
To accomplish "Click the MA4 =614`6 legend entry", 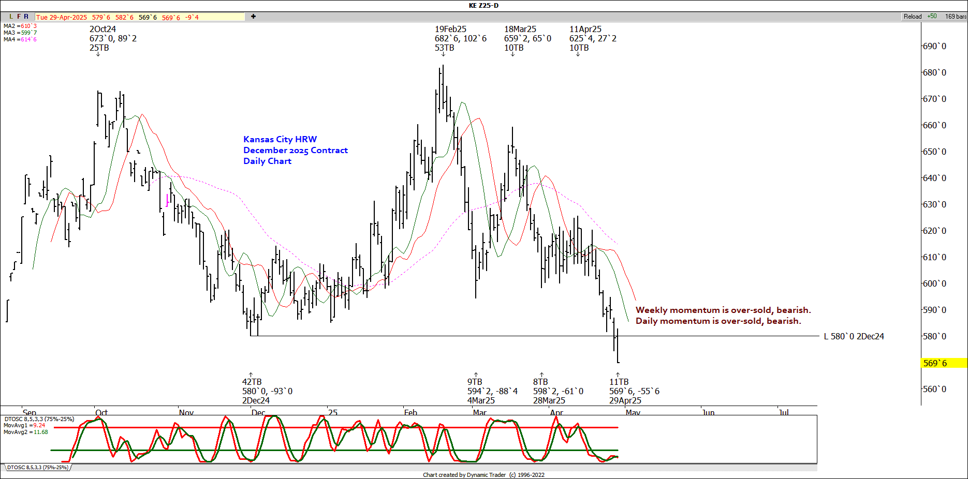I will [x=20, y=39].
